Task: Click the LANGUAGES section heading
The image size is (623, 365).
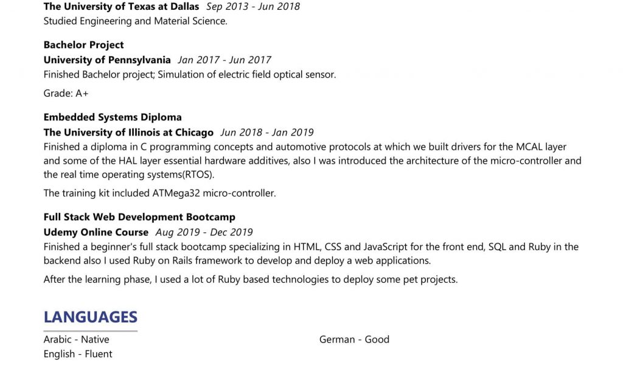Action: tap(91, 317)
